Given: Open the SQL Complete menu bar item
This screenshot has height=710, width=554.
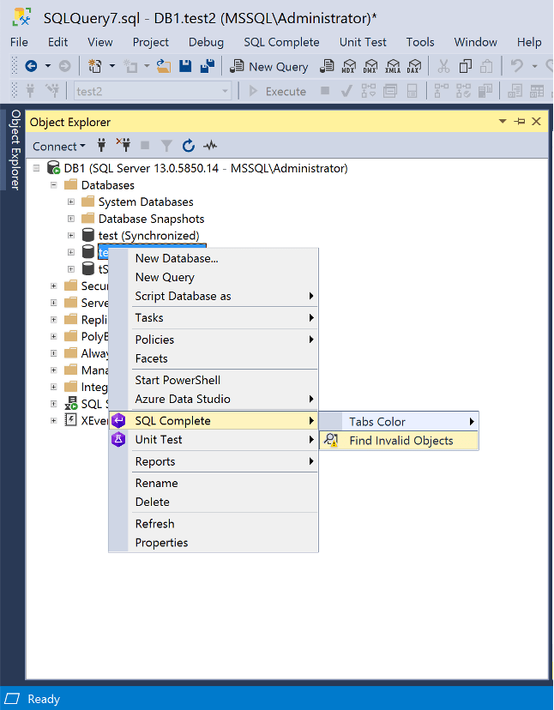Looking at the screenshot, I should click(x=282, y=42).
